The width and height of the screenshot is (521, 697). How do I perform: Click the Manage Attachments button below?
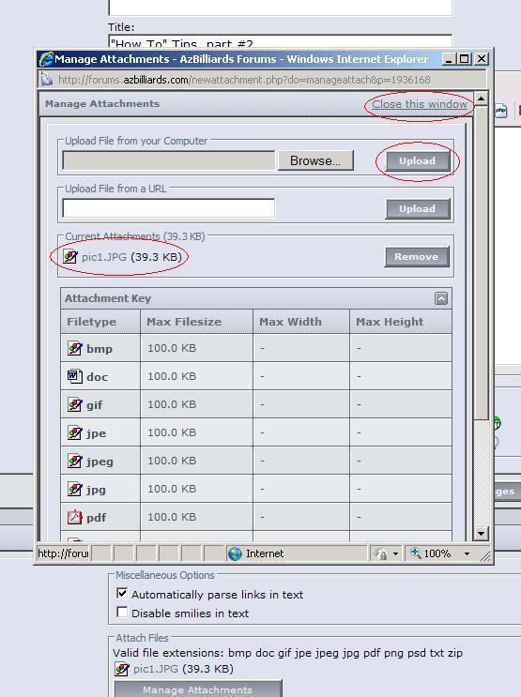tap(197, 689)
